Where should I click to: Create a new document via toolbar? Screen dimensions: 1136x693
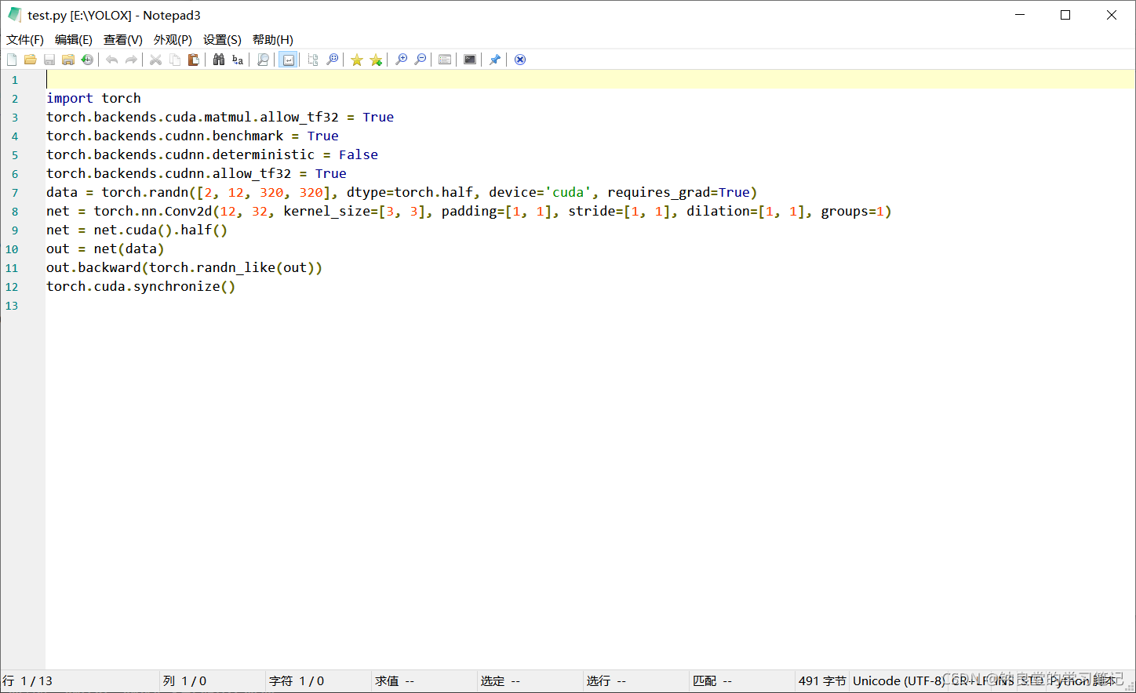click(12, 60)
